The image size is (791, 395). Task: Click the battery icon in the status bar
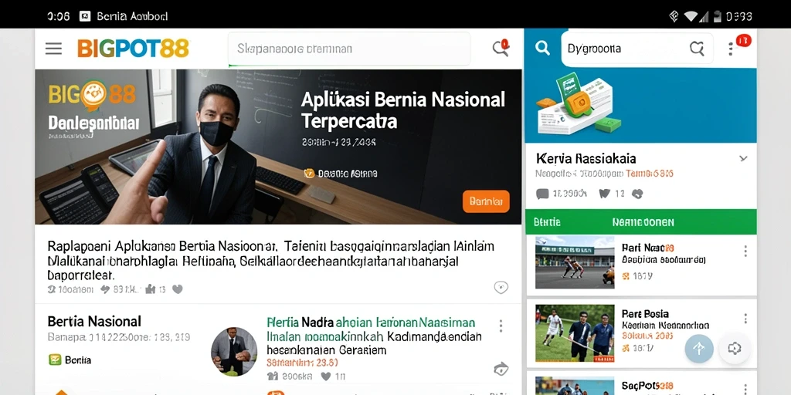click(x=718, y=16)
